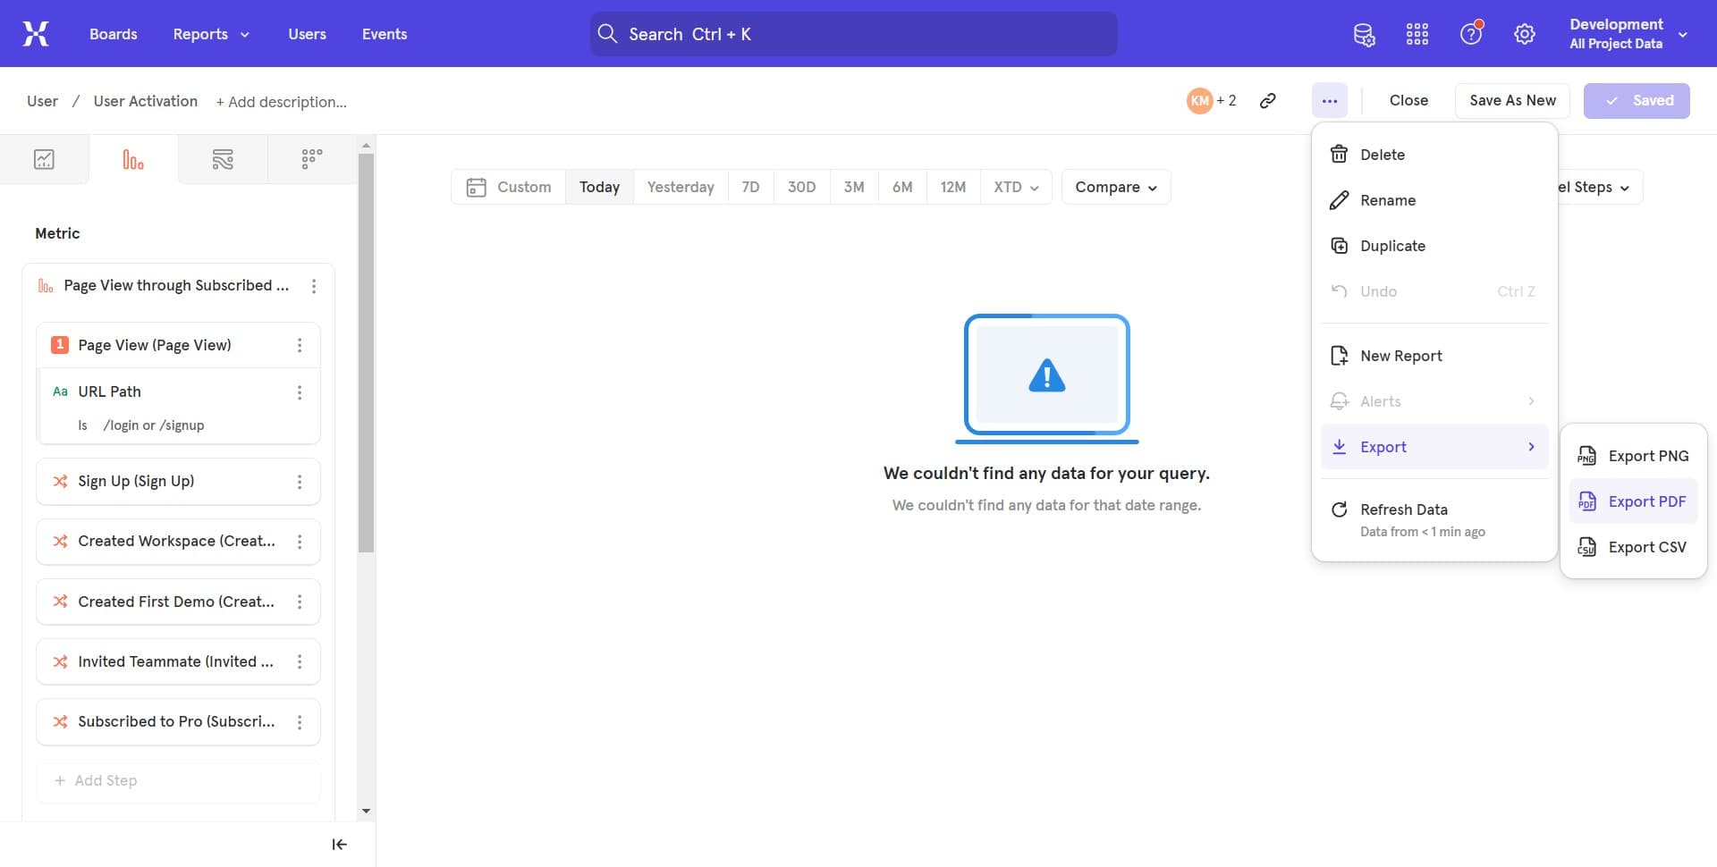The image size is (1717, 867).
Task: Open the data management icon
Action: (1364, 34)
